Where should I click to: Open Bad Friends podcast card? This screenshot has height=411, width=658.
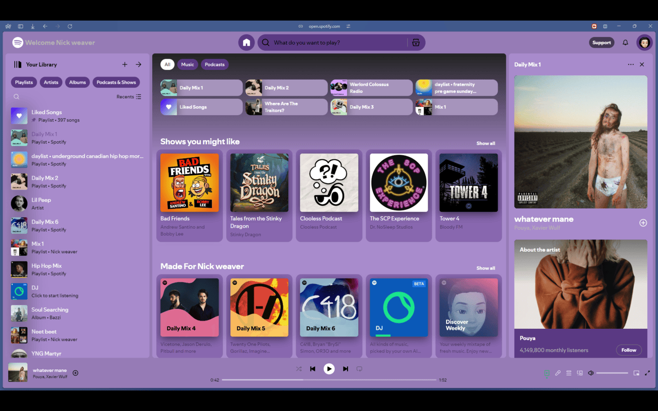(190, 196)
